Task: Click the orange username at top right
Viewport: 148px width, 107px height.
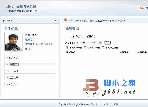Action: pyautogui.click(x=142, y=8)
